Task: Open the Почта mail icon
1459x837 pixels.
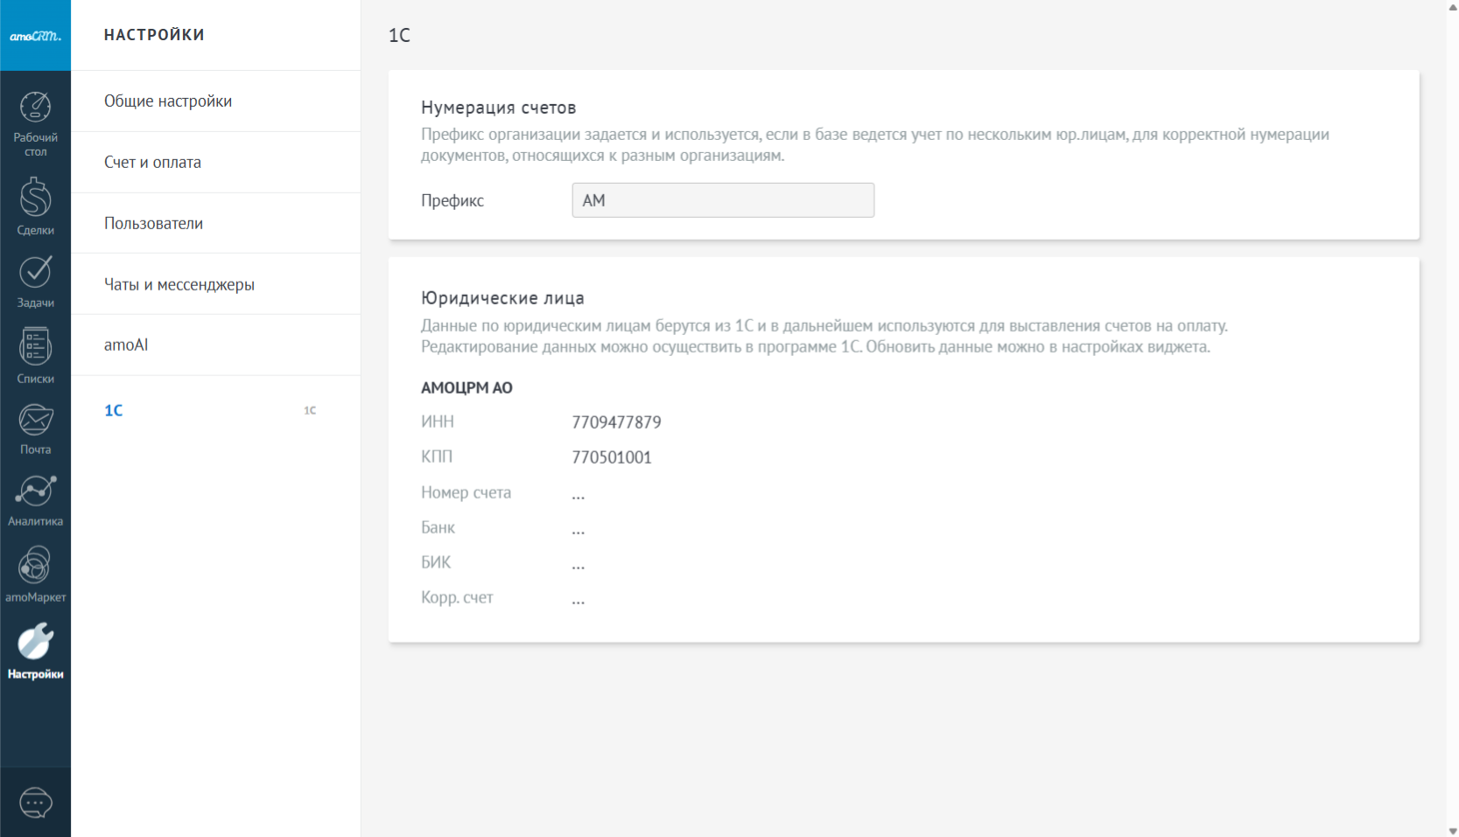Action: click(35, 429)
